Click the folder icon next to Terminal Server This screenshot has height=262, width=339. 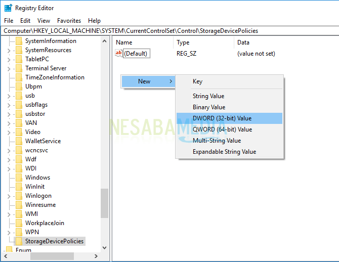[x=19, y=68]
